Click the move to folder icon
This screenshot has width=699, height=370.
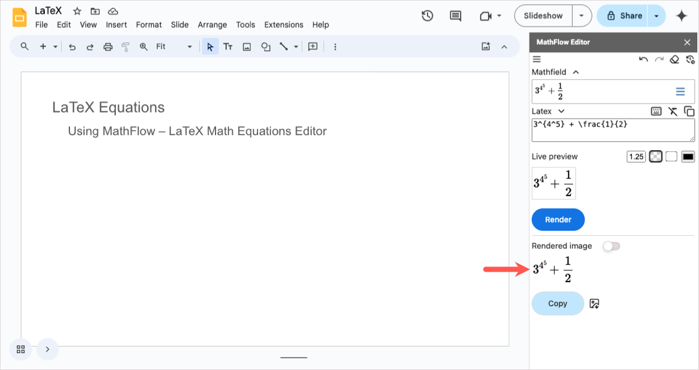click(x=95, y=11)
